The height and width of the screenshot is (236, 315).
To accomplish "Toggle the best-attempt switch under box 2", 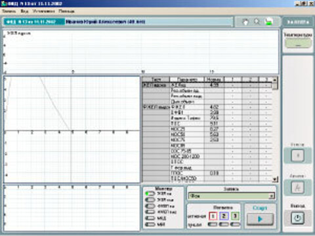I will [x=224, y=224].
